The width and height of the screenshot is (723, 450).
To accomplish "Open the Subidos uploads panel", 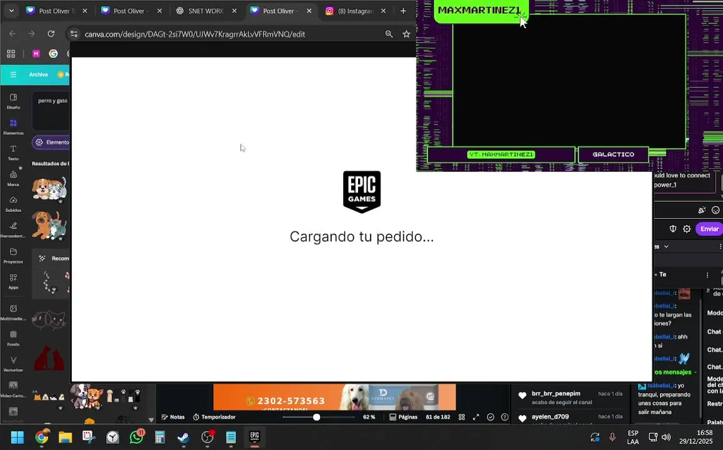I will [13, 204].
